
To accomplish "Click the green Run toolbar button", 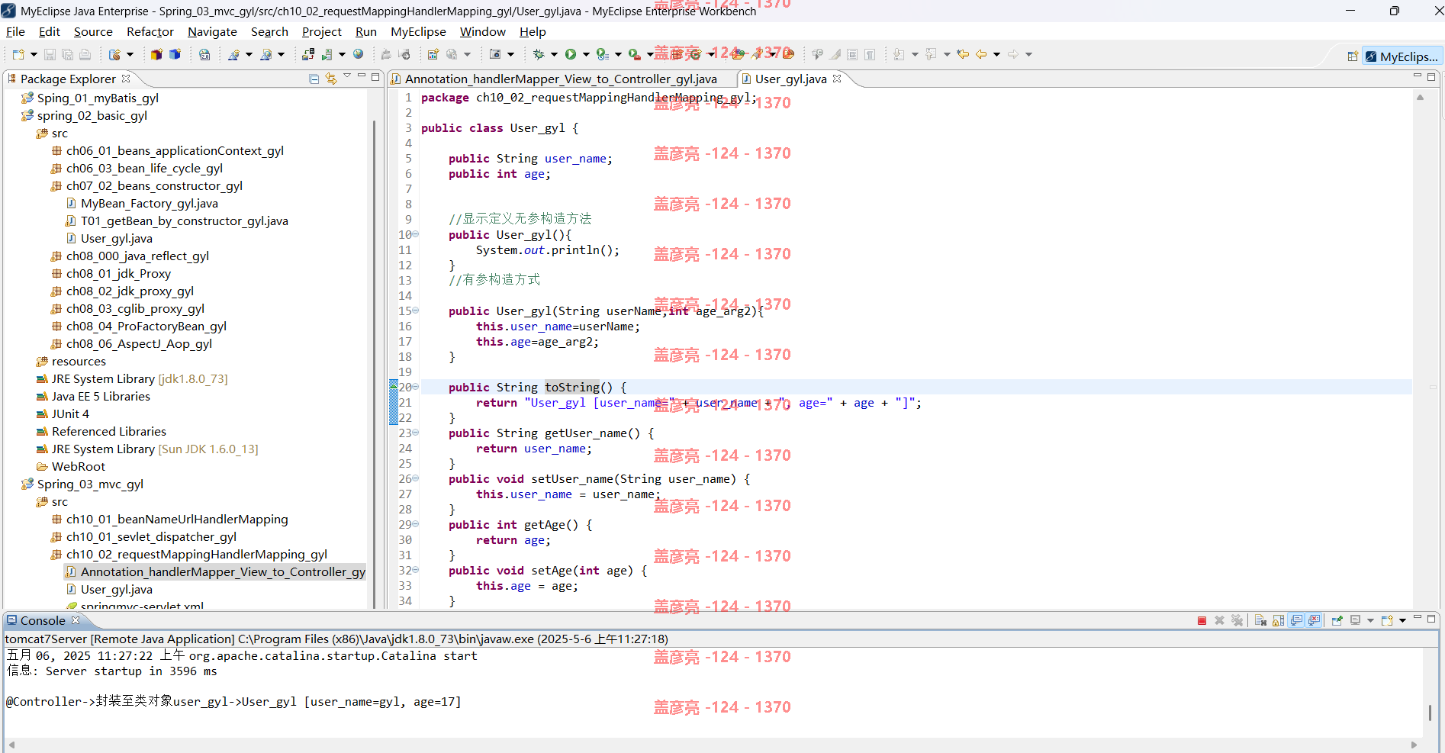I will pos(571,54).
